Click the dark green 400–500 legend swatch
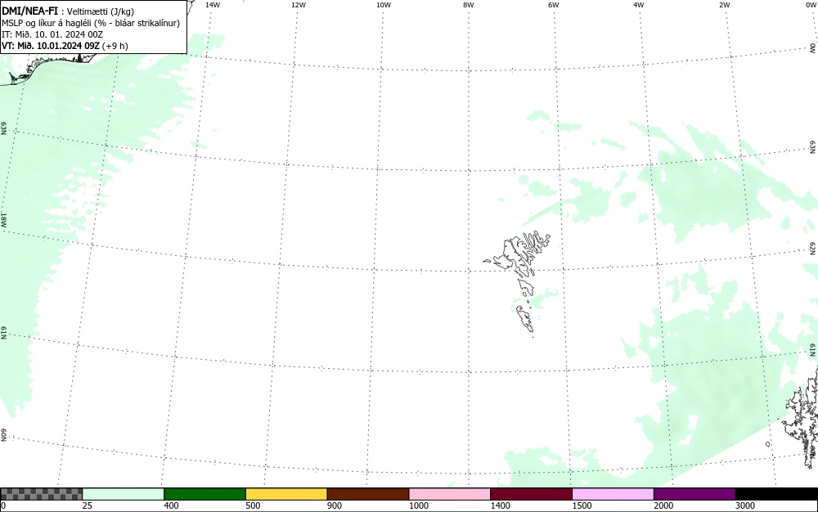This screenshot has height=512, width=818. 204,494
